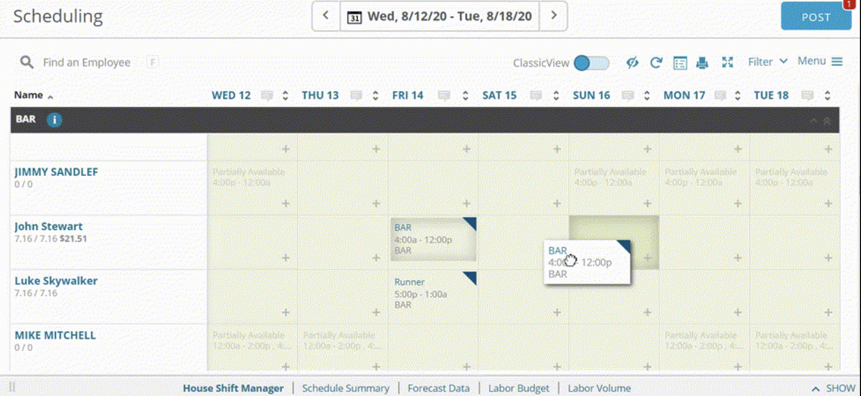Expand the bottom panel with SHOW
The image size is (861, 396).
click(x=833, y=388)
